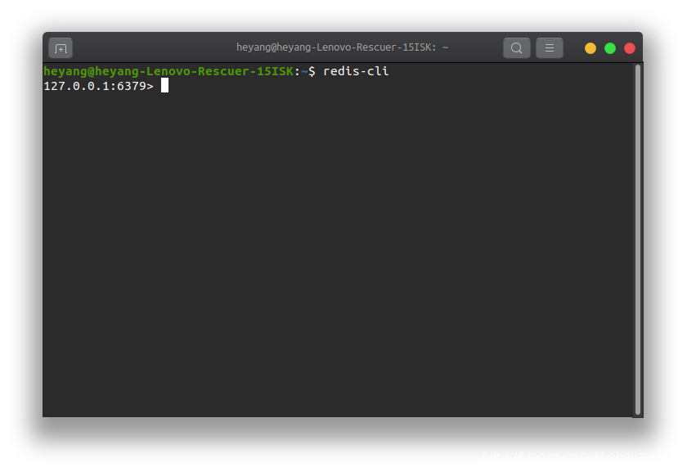
Task: Open the terminal search tool
Action: 517,47
